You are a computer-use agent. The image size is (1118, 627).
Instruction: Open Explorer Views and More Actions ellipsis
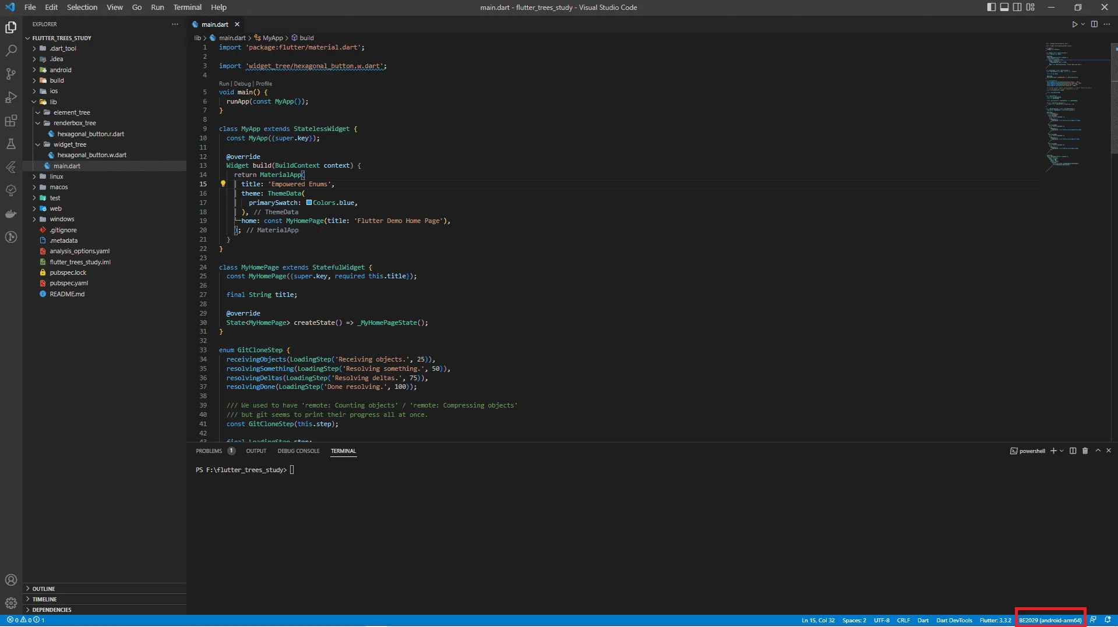(175, 24)
